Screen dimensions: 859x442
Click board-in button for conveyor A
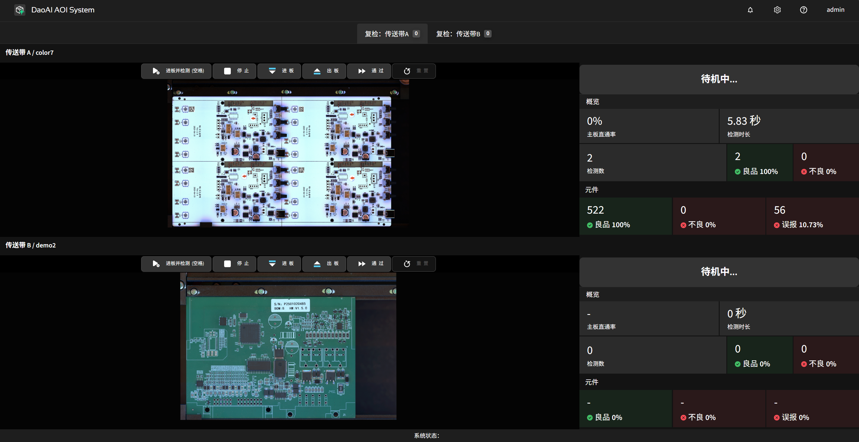[x=279, y=71]
